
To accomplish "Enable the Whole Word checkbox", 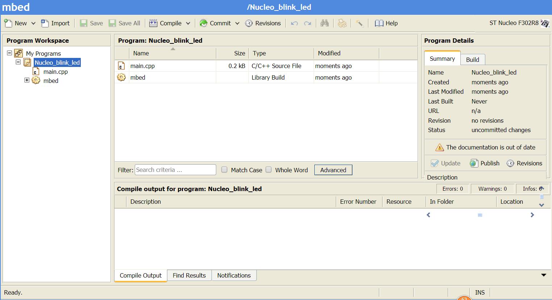I will (268, 170).
